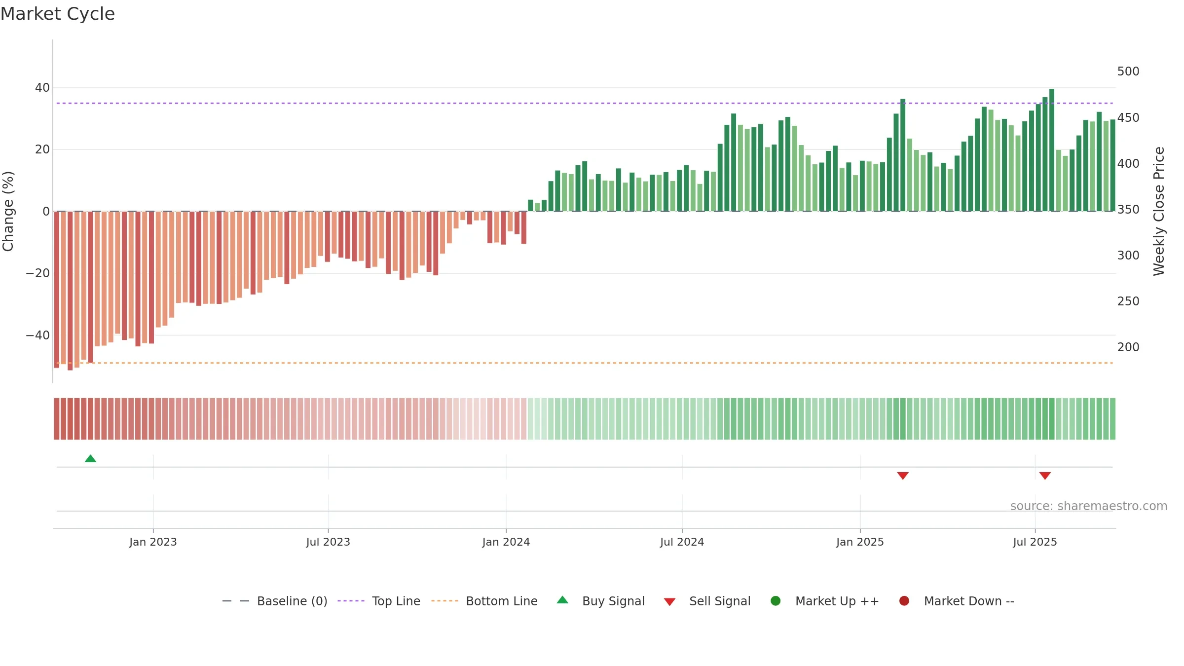Click the source: sharemaestro.com text
Screen dimensions: 1184x666
point(1089,506)
